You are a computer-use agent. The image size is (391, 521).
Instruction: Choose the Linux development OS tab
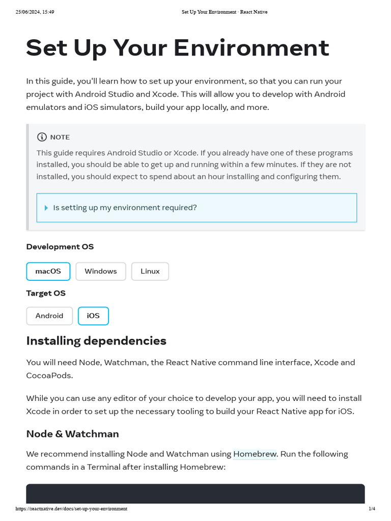pyautogui.click(x=150, y=271)
